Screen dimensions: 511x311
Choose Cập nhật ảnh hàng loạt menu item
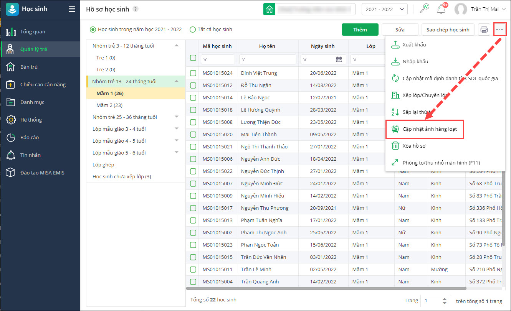pos(429,129)
